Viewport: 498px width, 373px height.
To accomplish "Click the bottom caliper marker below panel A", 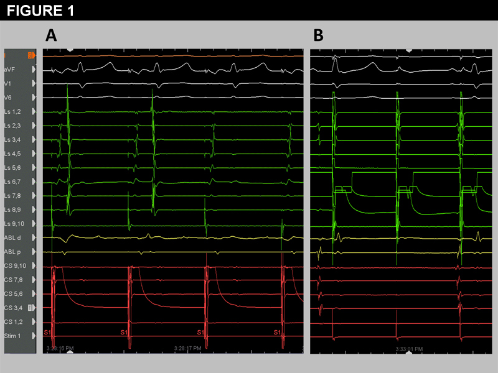I will 70,352.
